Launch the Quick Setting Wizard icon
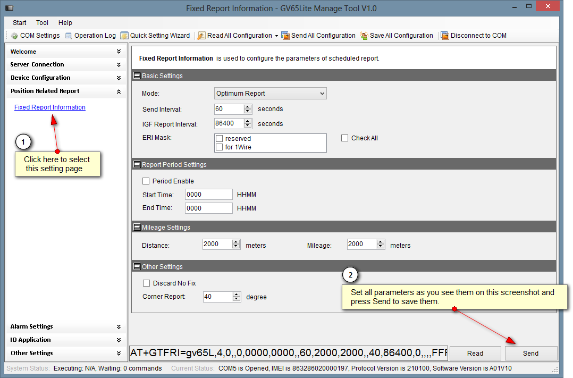This screenshot has height=378, width=573. coord(124,36)
